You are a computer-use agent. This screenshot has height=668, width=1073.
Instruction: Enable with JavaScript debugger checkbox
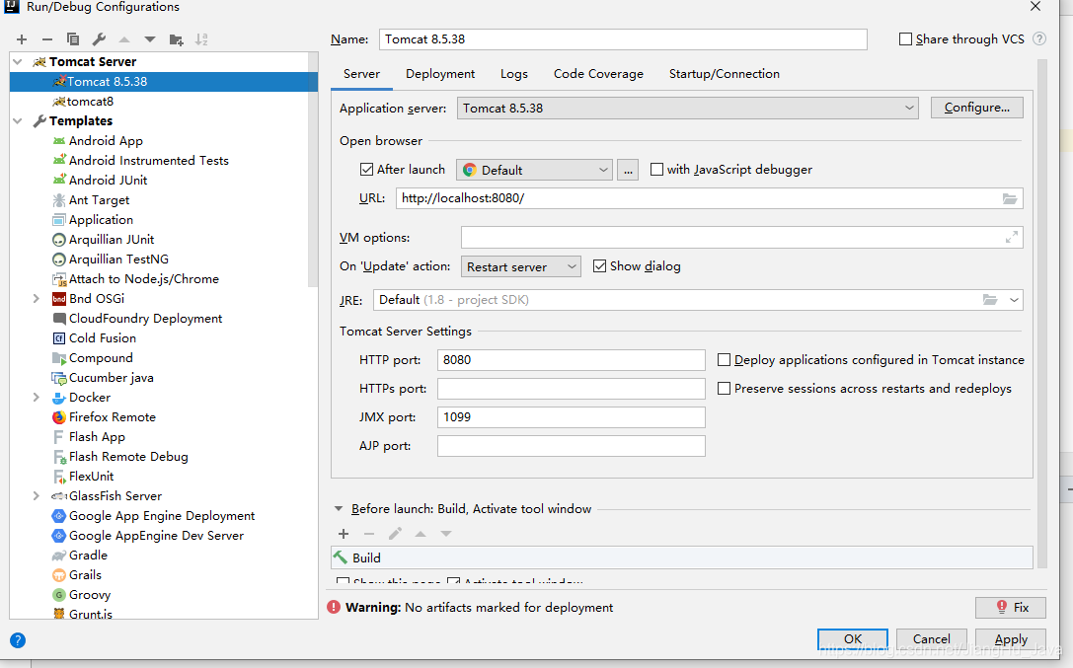657,169
